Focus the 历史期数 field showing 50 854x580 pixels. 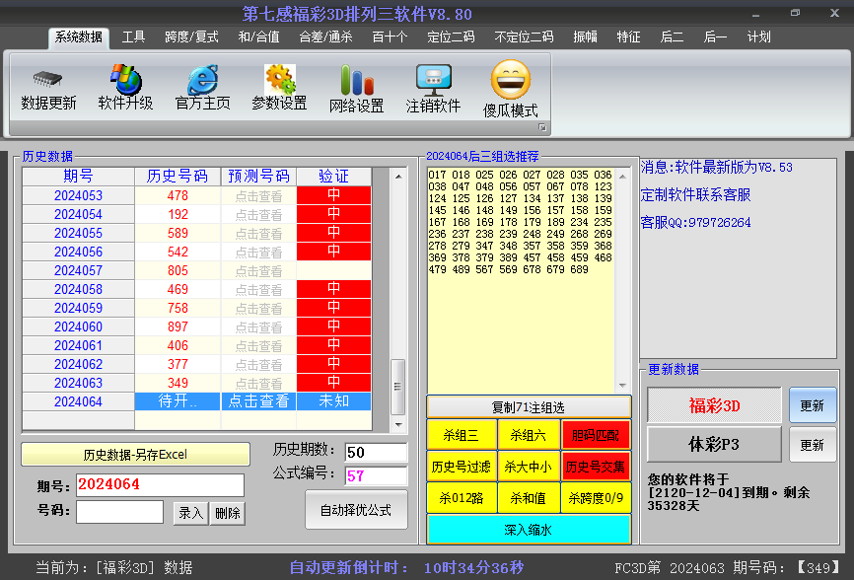376,452
